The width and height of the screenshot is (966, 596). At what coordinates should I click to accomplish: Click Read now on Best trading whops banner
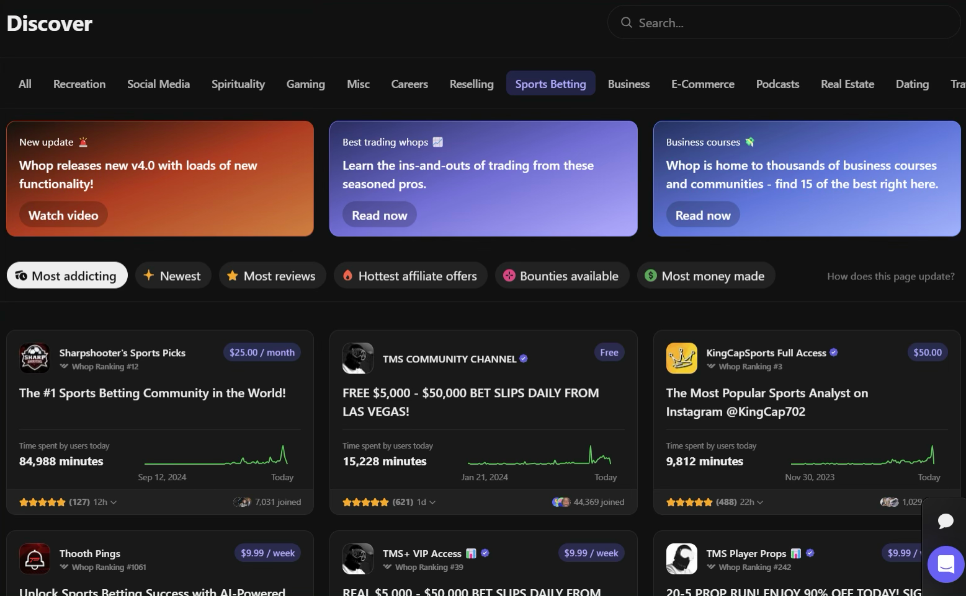click(379, 214)
